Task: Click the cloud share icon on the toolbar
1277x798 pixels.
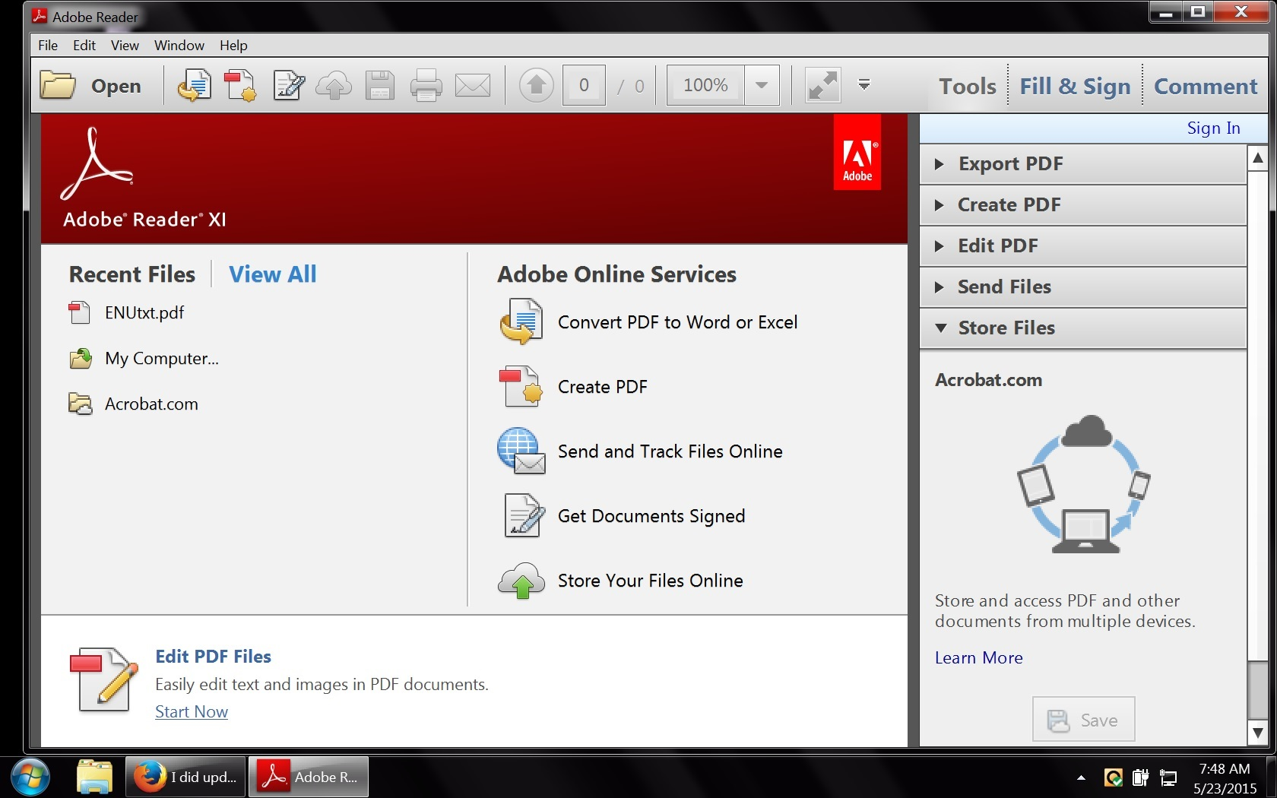Action: coord(333,85)
